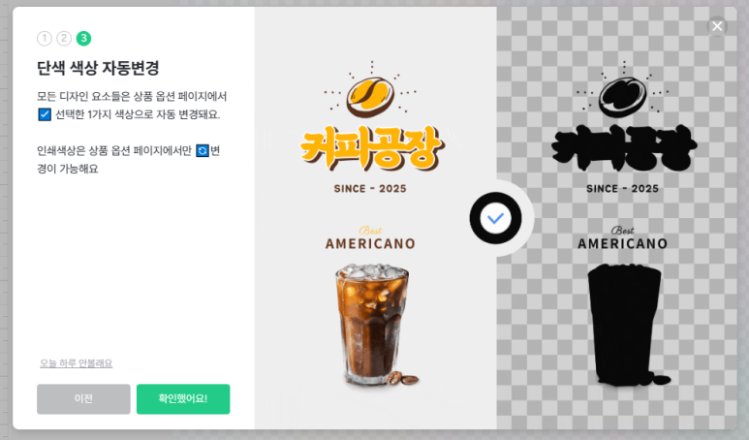Click the black silhouette americano glass
Image resolution: width=749 pixels, height=440 pixels.
tap(628, 325)
